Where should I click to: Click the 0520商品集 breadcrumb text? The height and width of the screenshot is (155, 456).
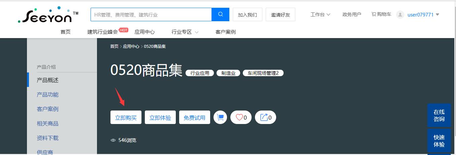(x=155, y=46)
